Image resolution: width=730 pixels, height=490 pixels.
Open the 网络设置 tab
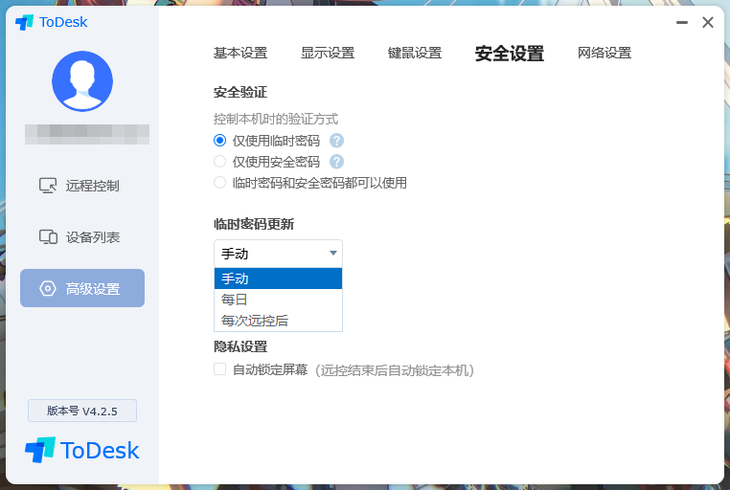[605, 54]
